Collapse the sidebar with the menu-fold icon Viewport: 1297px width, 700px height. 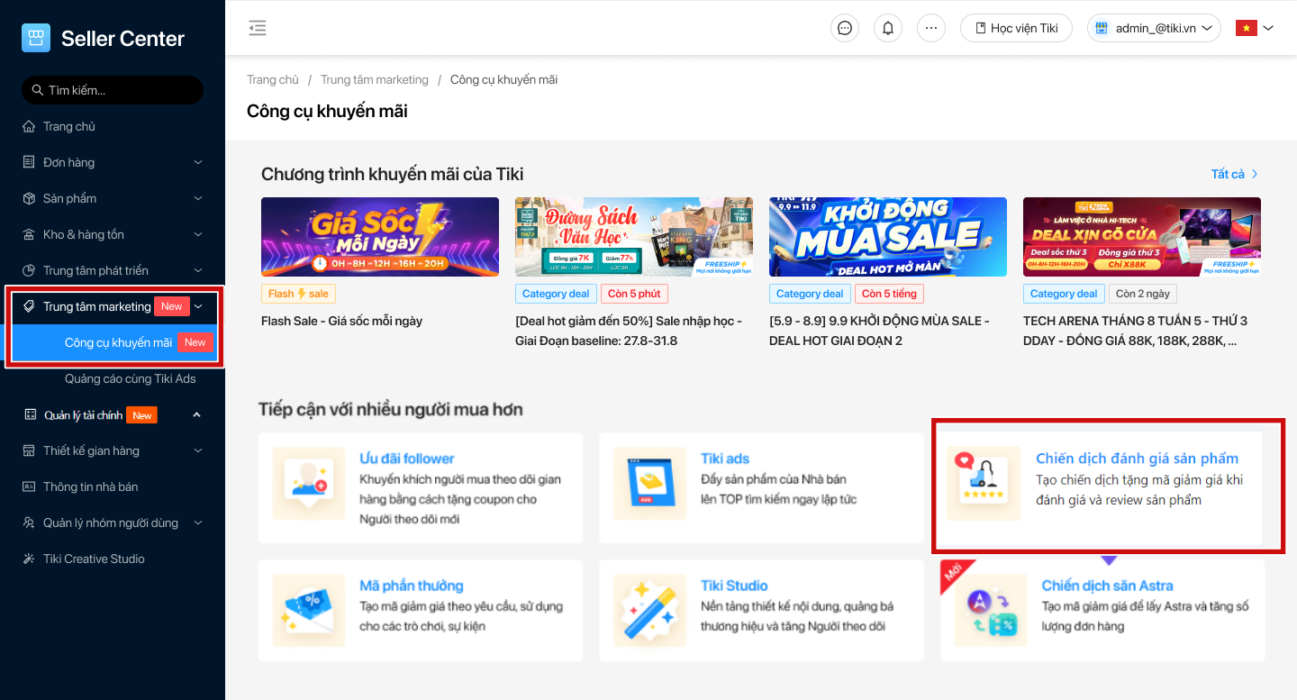258,28
